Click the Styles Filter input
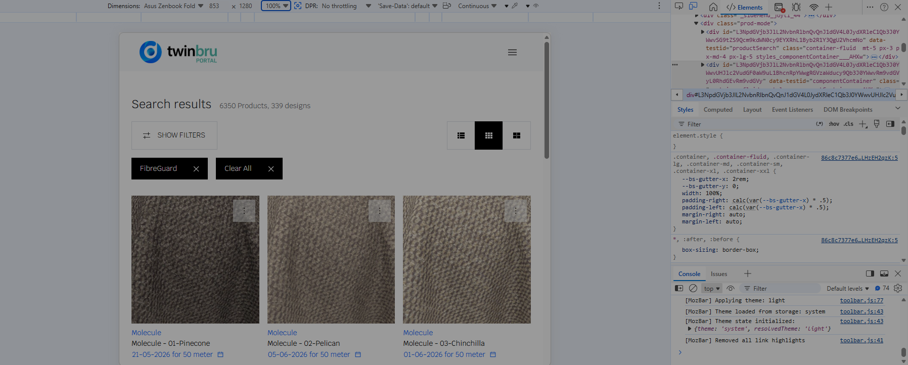This screenshot has width=908, height=365. (x=743, y=124)
